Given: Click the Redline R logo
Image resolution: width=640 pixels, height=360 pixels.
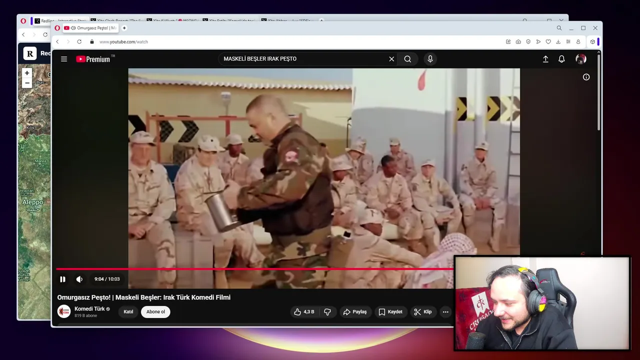Looking at the screenshot, I should (x=30, y=53).
